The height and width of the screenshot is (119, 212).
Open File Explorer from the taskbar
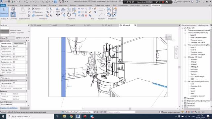click(64, 116)
